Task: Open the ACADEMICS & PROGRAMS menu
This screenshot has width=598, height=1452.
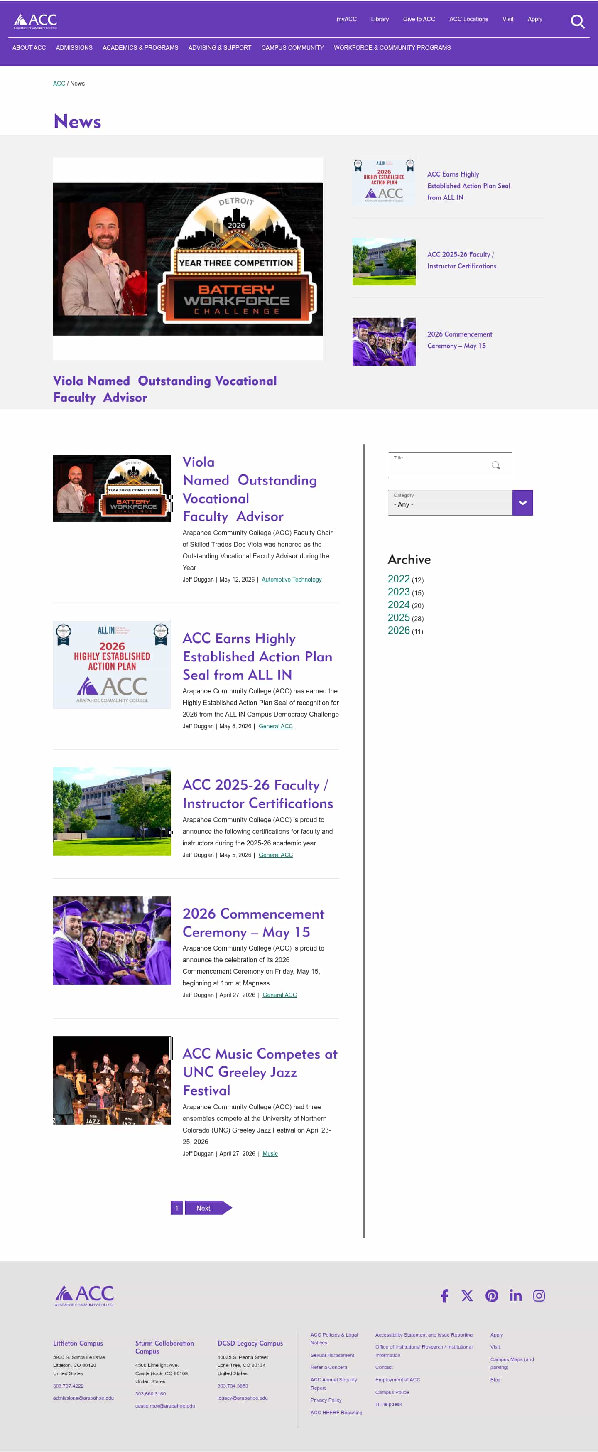Action: [140, 48]
